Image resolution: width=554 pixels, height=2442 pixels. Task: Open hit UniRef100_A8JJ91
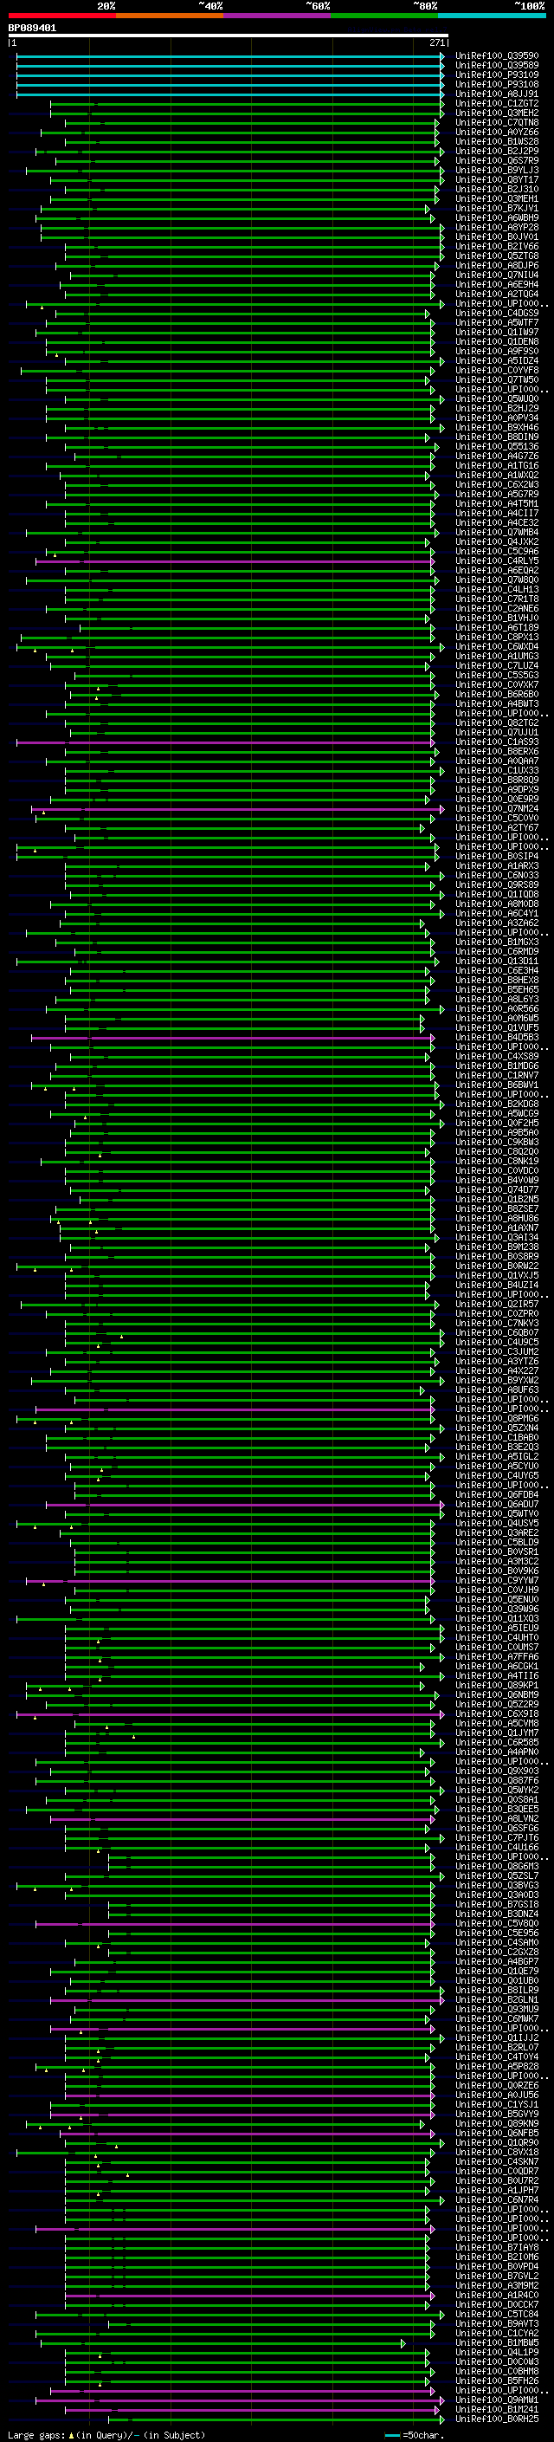point(496,94)
